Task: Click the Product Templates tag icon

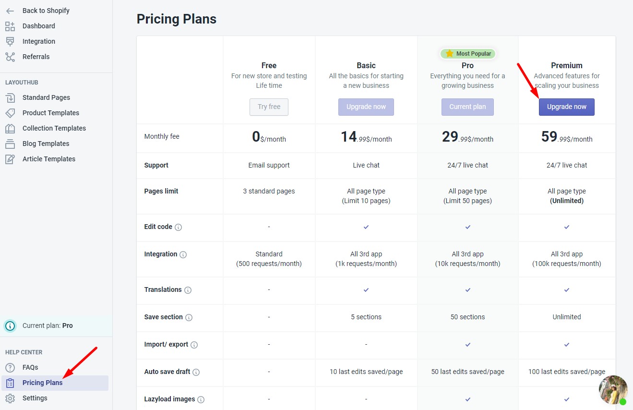Action: pyautogui.click(x=10, y=113)
